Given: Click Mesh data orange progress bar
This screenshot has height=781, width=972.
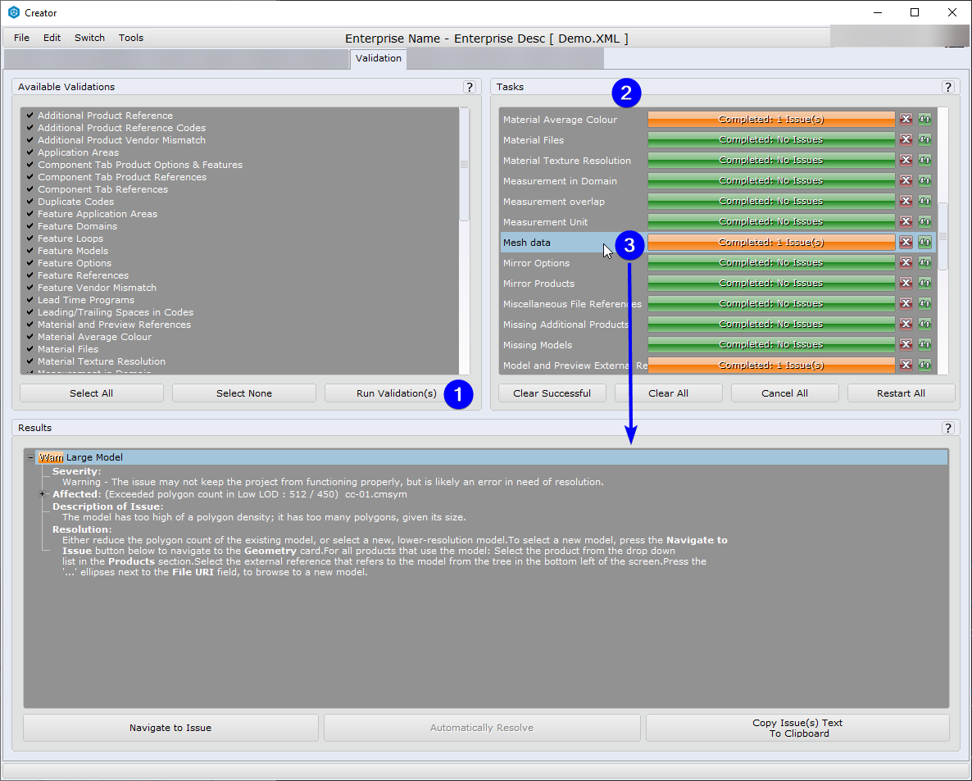Looking at the screenshot, I should (x=771, y=242).
